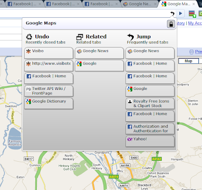This screenshot has width=202, height=190.
Task: Reopen the http://www.visibote closed tab
Action: pos(48,66)
